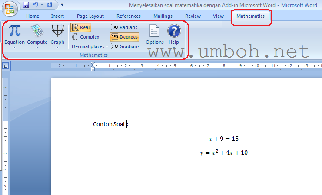Select the Mailings tab
This screenshot has height=195, width=322.
point(163,16)
